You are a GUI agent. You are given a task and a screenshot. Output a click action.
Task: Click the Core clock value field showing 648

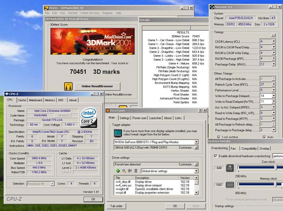coord(219,168)
